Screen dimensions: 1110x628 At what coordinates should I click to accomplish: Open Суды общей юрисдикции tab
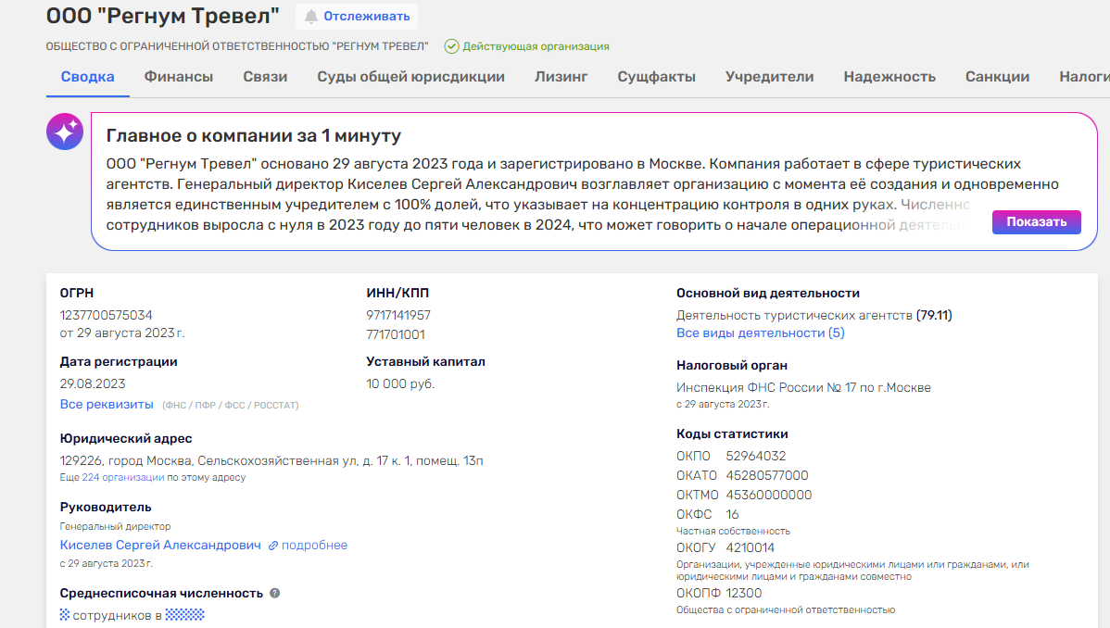point(410,77)
